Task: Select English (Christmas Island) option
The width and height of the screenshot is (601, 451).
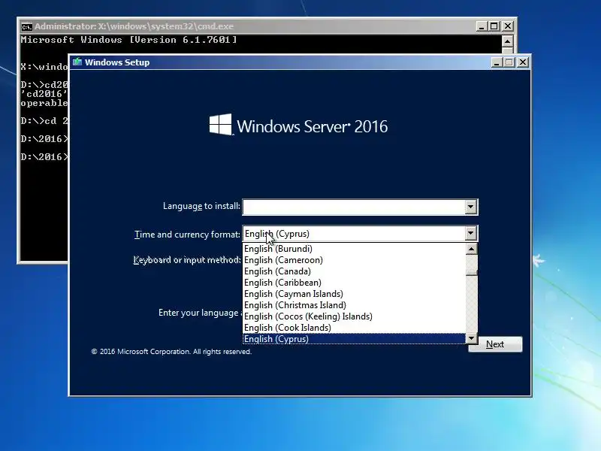Action: (355, 305)
